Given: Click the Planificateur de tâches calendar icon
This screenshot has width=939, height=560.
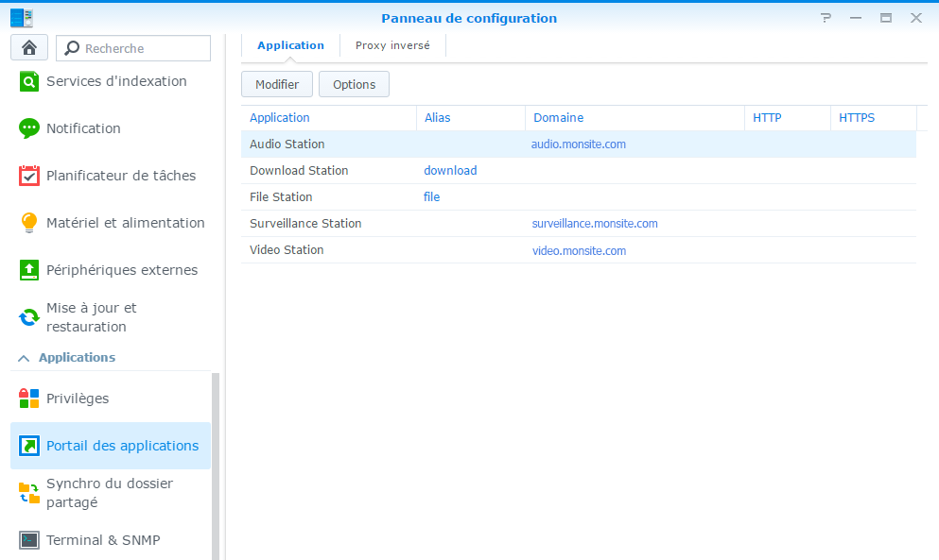Looking at the screenshot, I should 28,176.
